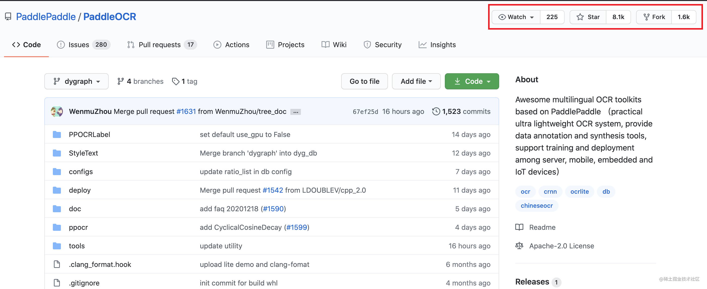
Task: View the 8.1k stargazers count
Action: 618,17
